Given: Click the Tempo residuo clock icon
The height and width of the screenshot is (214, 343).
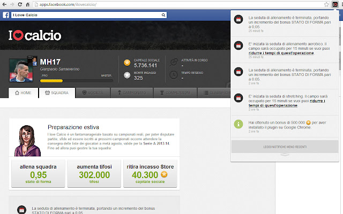Looking at the screenshot, I should click(x=174, y=75).
